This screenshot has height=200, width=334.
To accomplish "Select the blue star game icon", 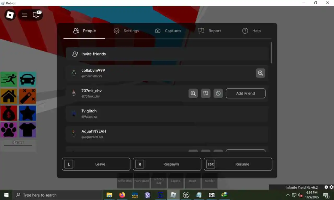I will pos(27,113).
